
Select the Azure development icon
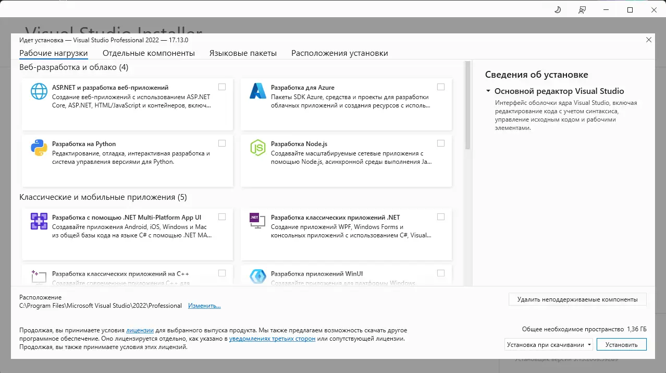point(257,91)
